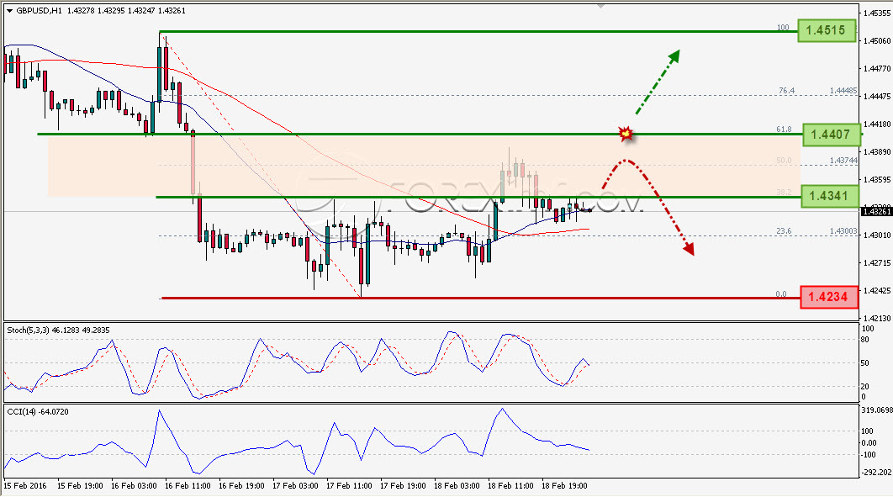Click the green 1.4515 price label
The image size is (893, 497).
pos(827,30)
